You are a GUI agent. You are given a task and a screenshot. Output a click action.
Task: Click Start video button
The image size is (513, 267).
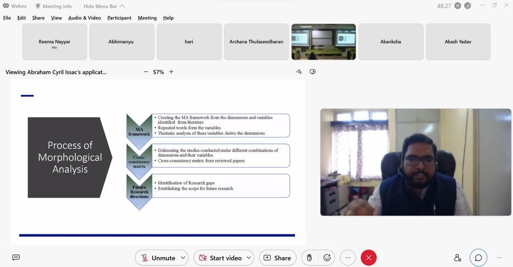(220, 258)
